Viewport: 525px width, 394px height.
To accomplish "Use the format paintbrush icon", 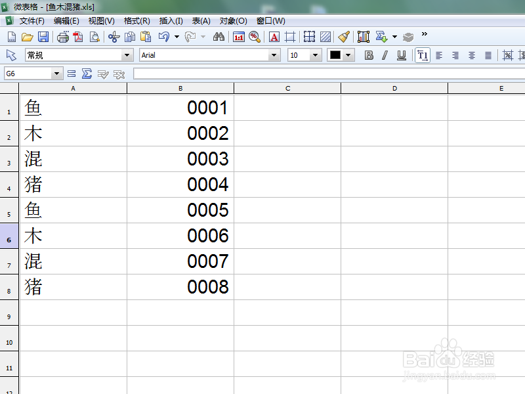I will 344,37.
